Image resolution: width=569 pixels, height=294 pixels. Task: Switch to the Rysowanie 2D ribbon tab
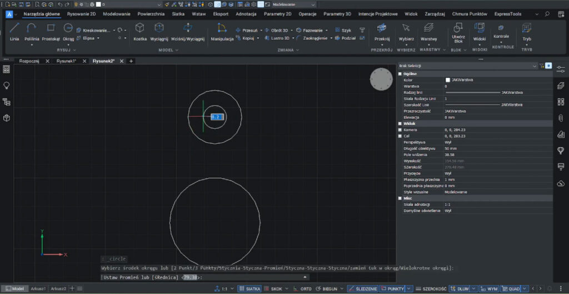[x=81, y=14]
